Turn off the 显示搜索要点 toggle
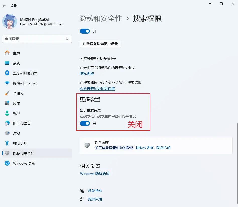Screen dimensions: 238x207 click(85, 123)
